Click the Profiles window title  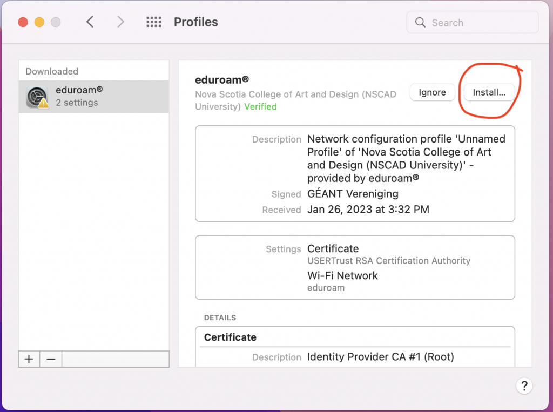195,22
